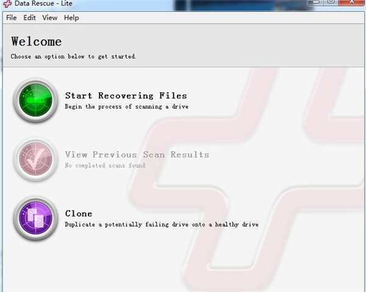
Task: Click the 'No completed scans found' text
Action: pyautogui.click(x=105, y=166)
